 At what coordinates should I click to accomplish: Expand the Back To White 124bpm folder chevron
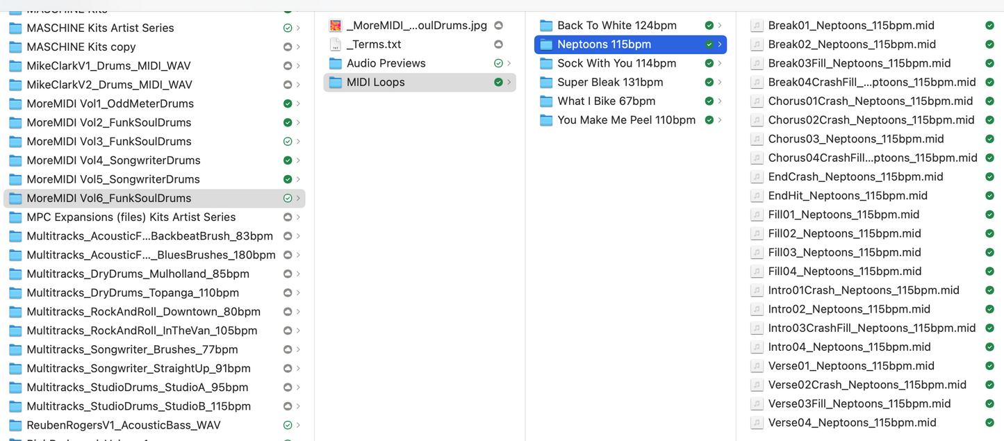coord(720,26)
